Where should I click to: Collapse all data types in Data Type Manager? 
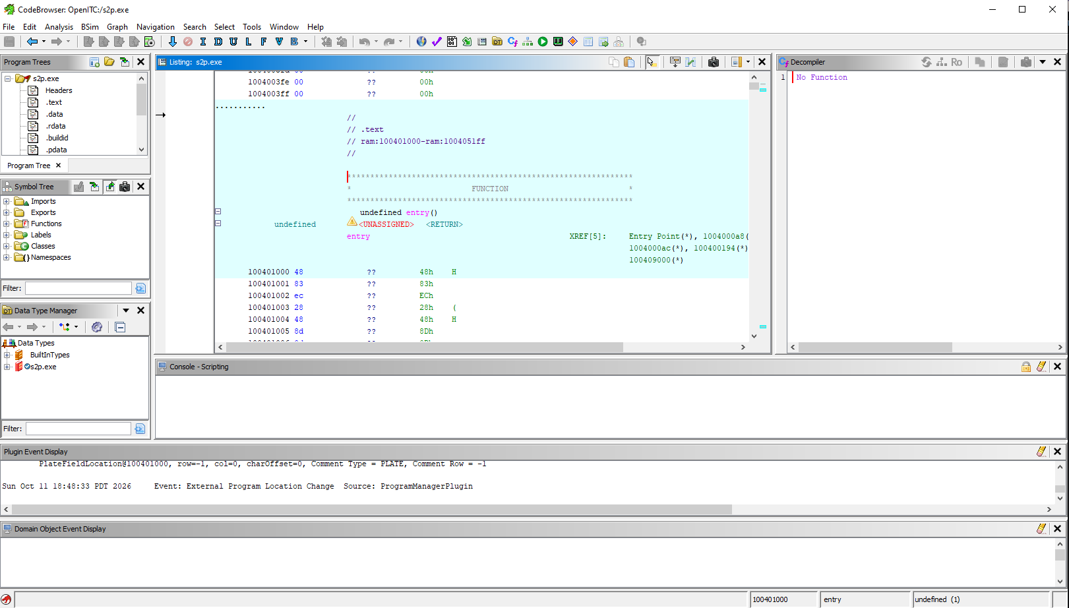click(120, 327)
